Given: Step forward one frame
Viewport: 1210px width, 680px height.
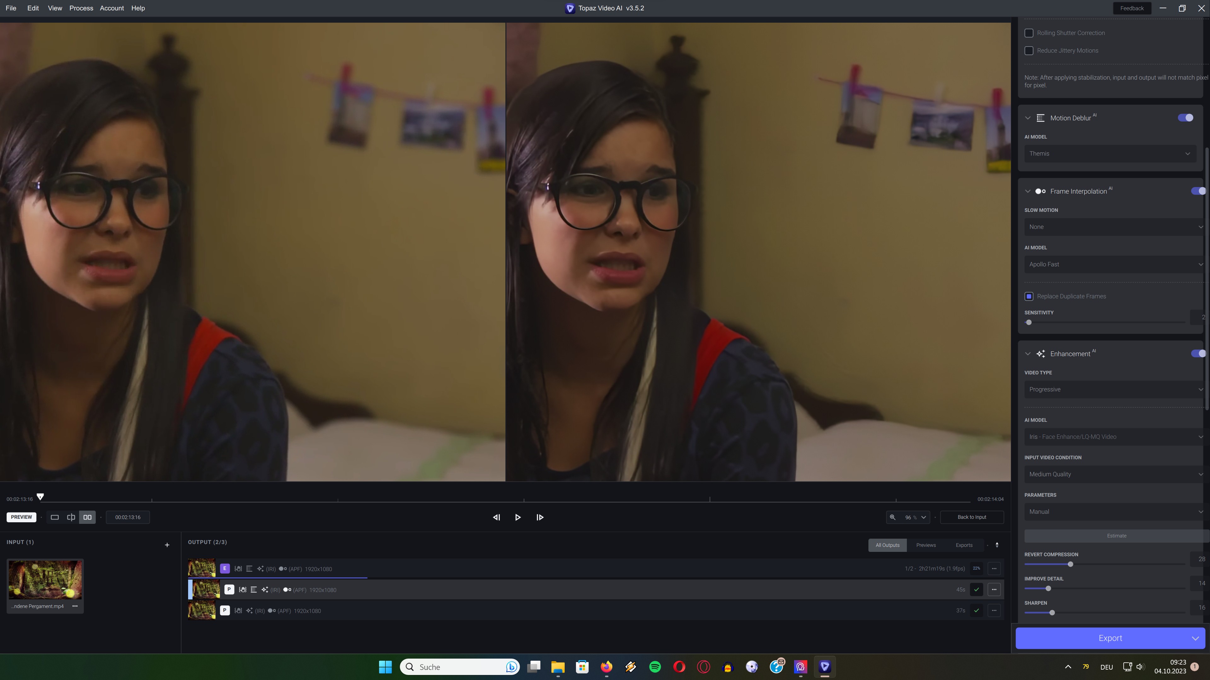Looking at the screenshot, I should click(540, 517).
